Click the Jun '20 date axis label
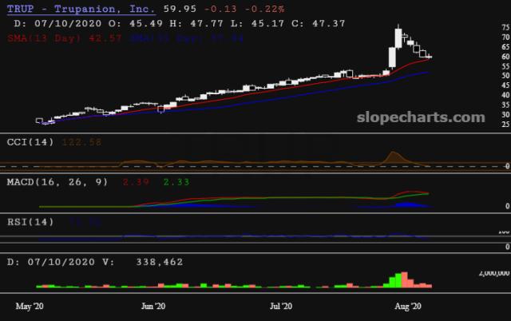The width and height of the screenshot is (511, 321). coord(153,307)
